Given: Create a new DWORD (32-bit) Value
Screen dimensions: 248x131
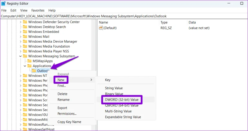Looking at the screenshot, I should pos(122,99).
